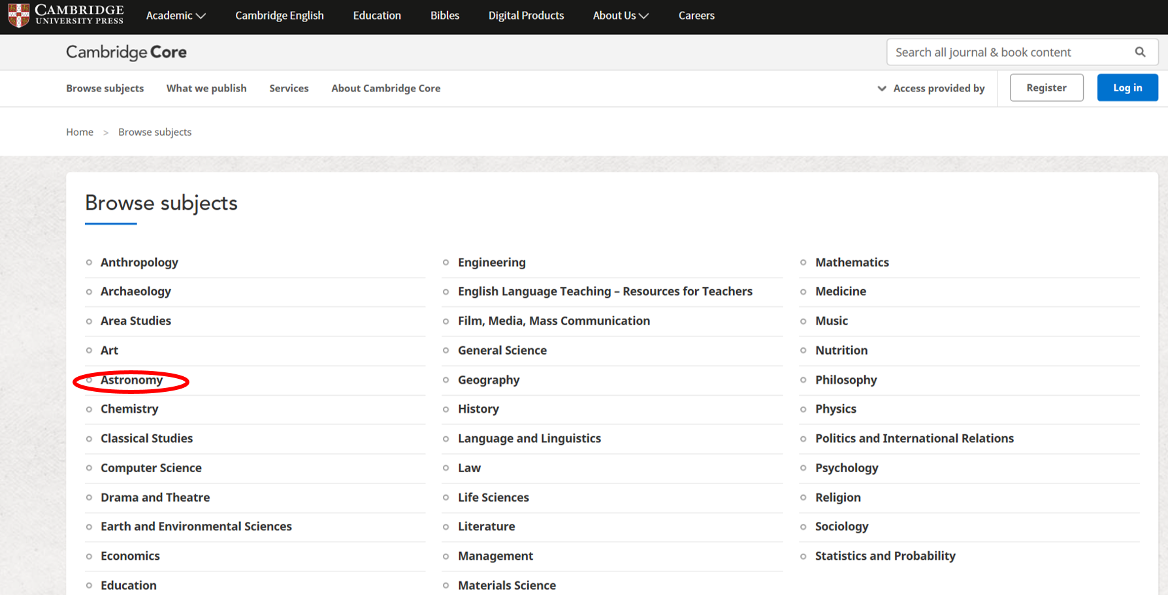Open the Nutrition subject

[841, 350]
